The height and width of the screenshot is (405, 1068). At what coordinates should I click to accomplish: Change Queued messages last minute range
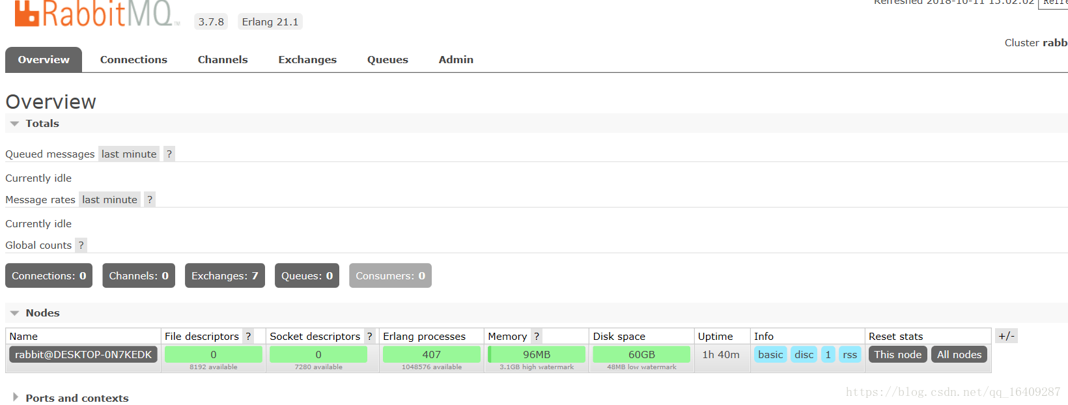129,154
